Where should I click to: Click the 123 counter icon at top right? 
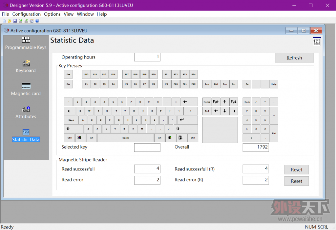pyautogui.click(x=317, y=42)
